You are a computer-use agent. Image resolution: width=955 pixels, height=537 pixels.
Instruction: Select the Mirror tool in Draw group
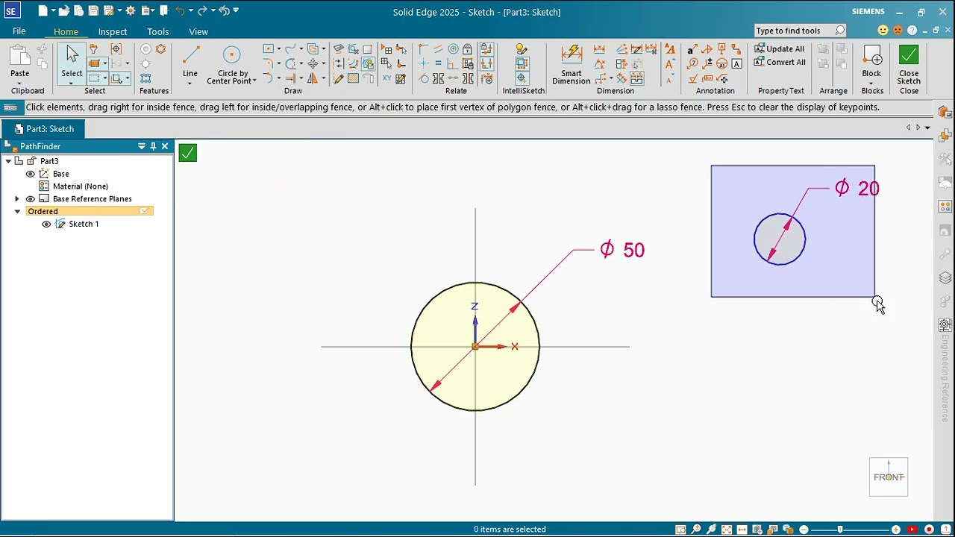click(x=313, y=78)
